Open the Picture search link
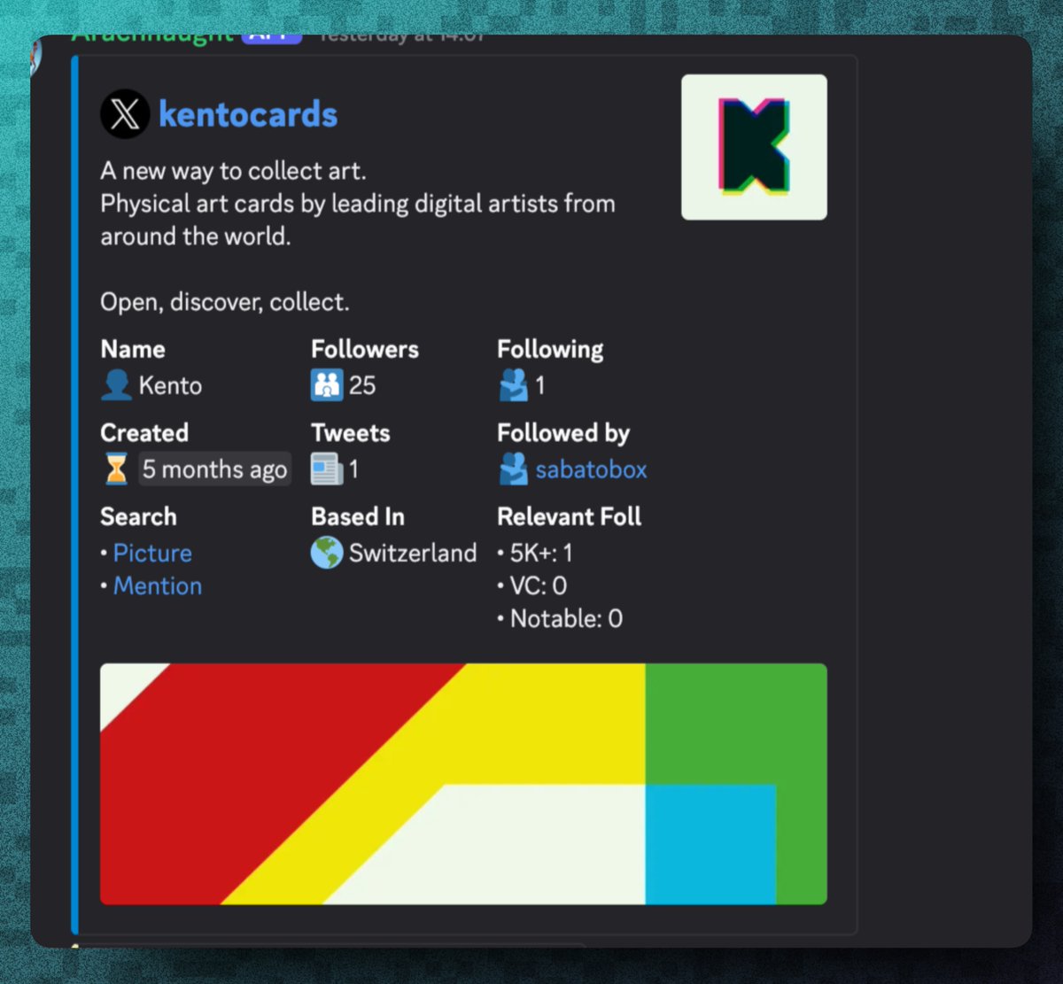 [x=152, y=553]
